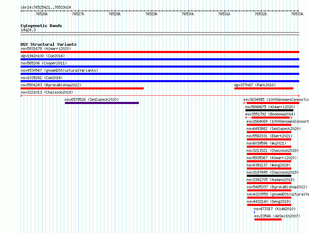Click the tiny blue nsv473317 variant marker
The width and height of the screenshot is (309, 233).
[254, 212]
